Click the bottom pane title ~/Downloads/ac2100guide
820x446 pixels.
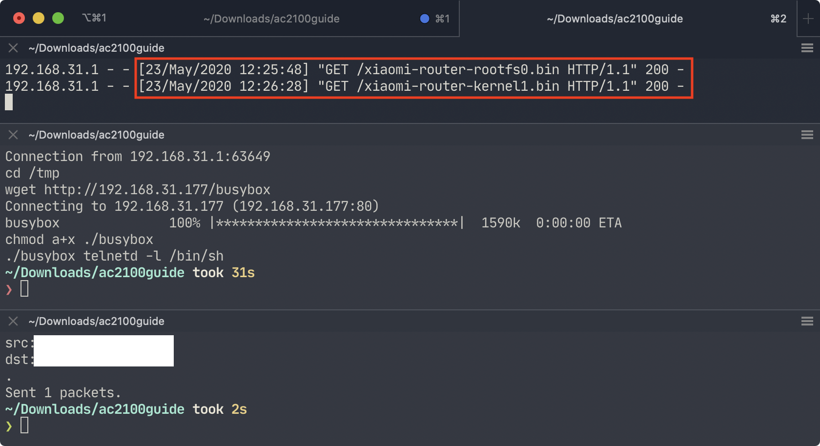point(96,321)
